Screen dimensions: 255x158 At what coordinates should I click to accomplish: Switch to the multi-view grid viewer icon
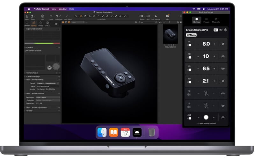tap(63, 22)
